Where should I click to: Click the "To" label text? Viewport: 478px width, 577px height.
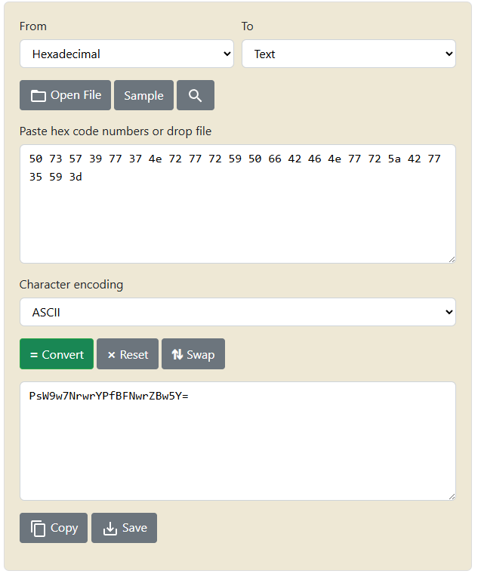tap(248, 26)
